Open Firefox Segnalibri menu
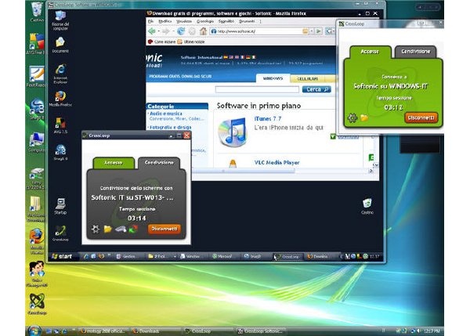This screenshot has width=470, height=336. [x=226, y=21]
